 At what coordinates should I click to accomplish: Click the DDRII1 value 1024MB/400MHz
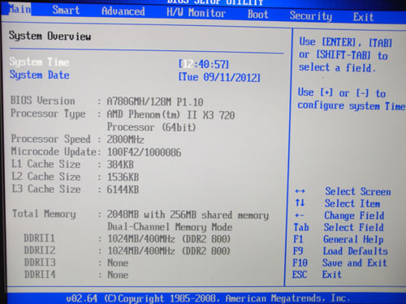pos(169,239)
